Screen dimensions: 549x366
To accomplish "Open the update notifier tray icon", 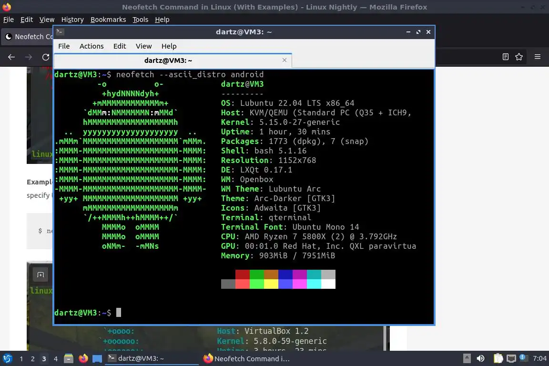I will pos(523,357).
